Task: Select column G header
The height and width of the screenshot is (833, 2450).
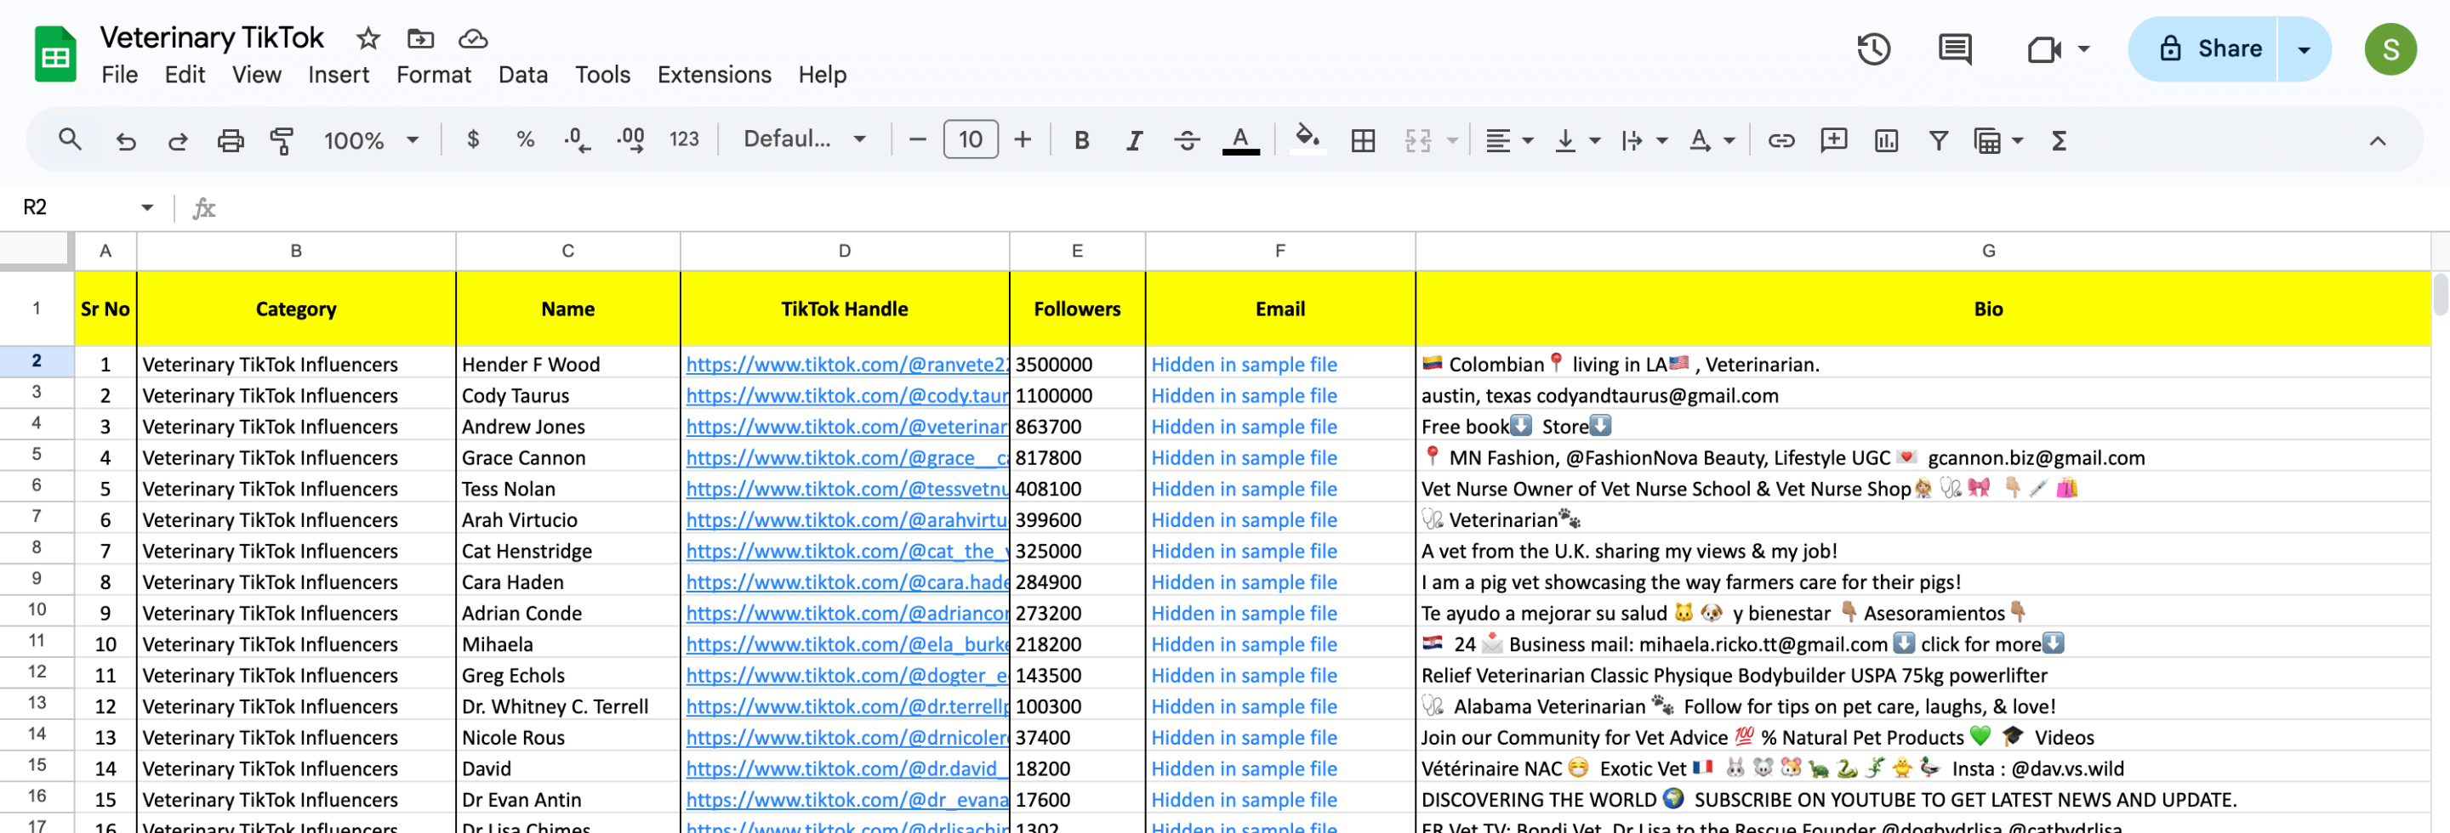Action: click(1988, 251)
